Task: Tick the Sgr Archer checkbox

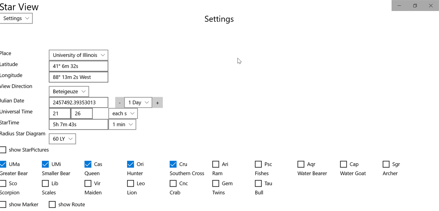Action: [386, 164]
